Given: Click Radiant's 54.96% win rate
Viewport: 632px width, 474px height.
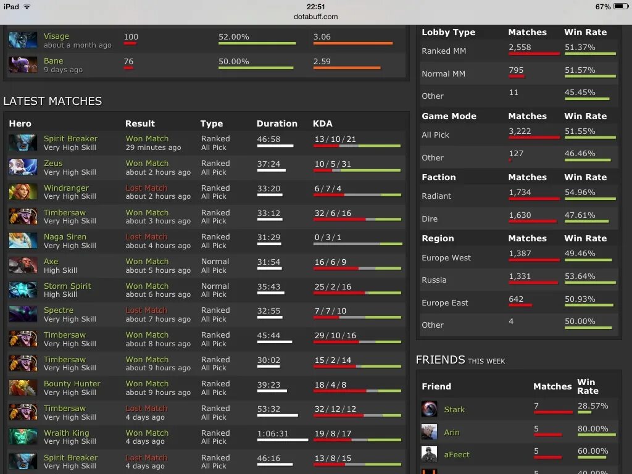Looking at the screenshot, I should 580,193.
